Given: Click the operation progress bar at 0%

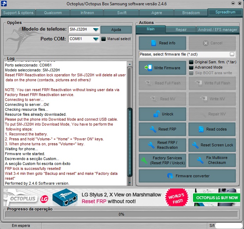Looking at the screenshot, I should pos(121,214).
